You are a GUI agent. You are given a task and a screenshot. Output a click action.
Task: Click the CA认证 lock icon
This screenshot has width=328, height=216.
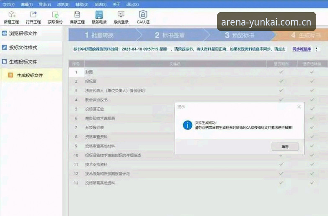[143, 18]
